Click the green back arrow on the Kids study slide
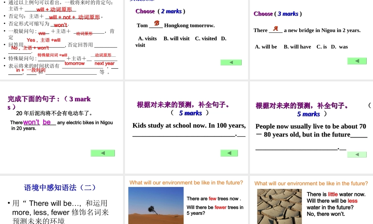The image size is (373, 224). 229,153
